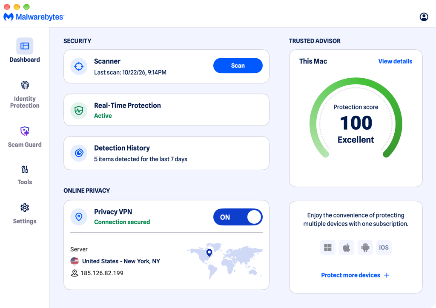Switch to Identity Protection label
Viewport: 436px width, 308px height.
pos(25,102)
